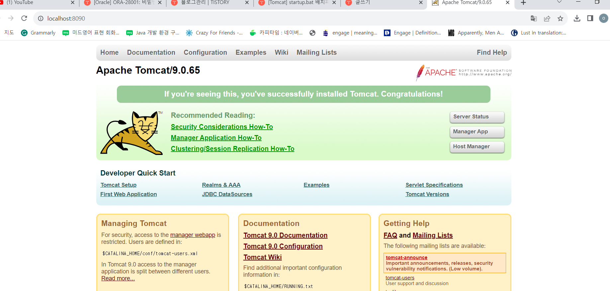The height and width of the screenshot is (291, 610).
Task: Close the Tomcat startup.bat tab
Action: click(334, 3)
